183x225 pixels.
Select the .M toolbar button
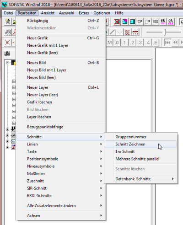[x=109, y=43]
